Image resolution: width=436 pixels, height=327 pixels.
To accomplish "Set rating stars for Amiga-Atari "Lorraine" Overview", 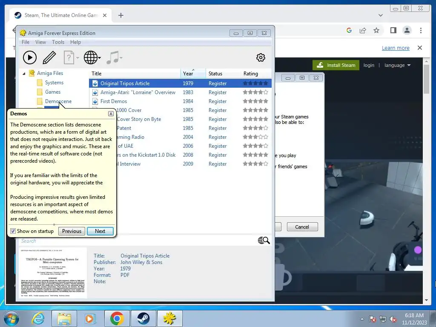I will [x=255, y=92].
